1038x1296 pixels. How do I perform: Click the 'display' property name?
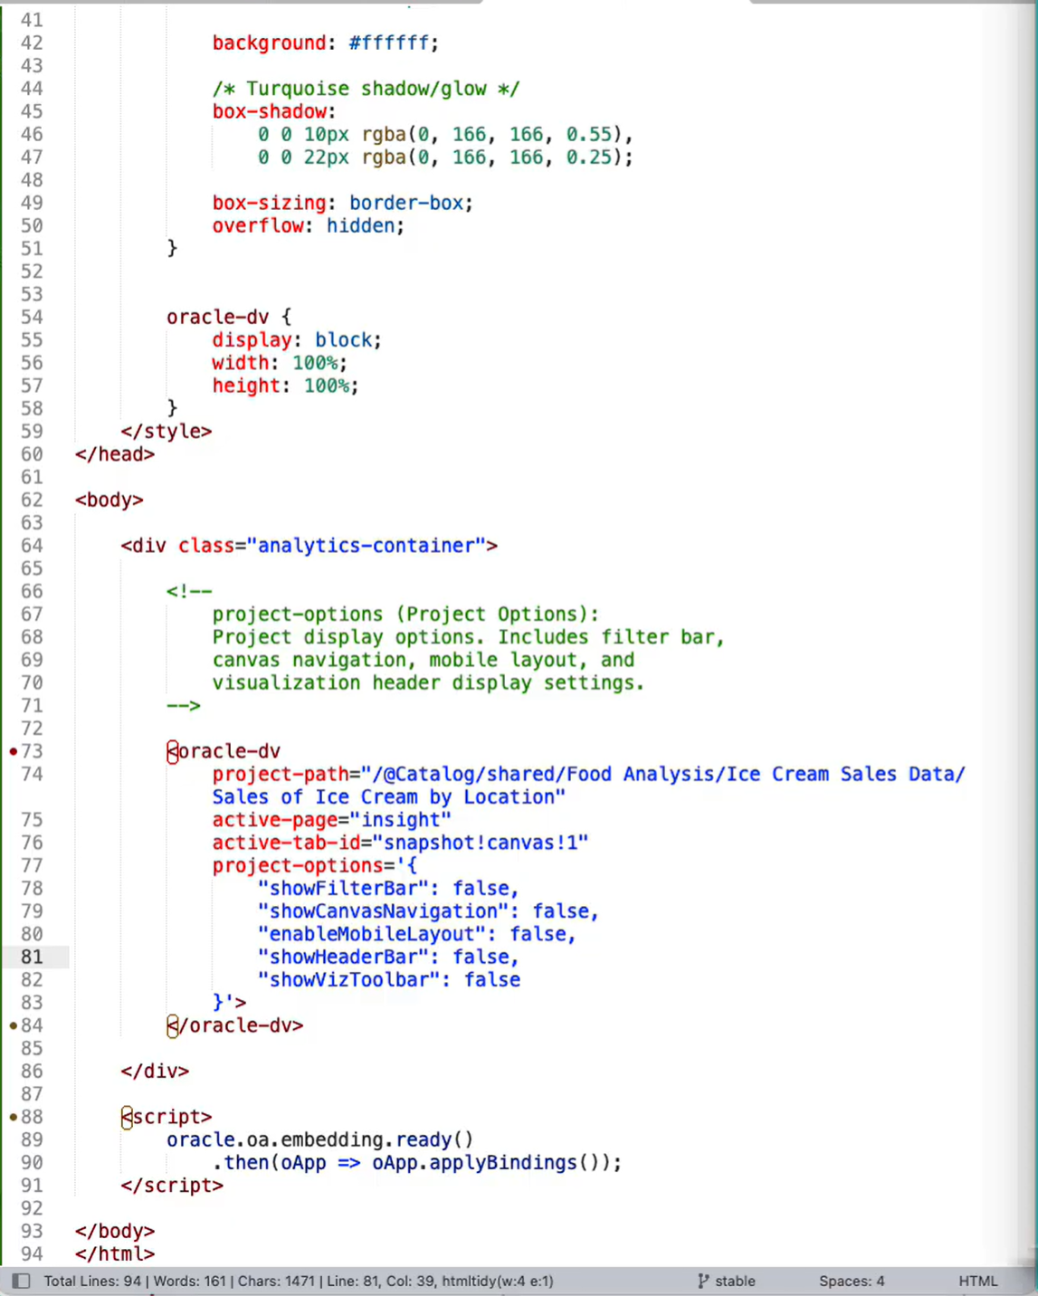(252, 340)
